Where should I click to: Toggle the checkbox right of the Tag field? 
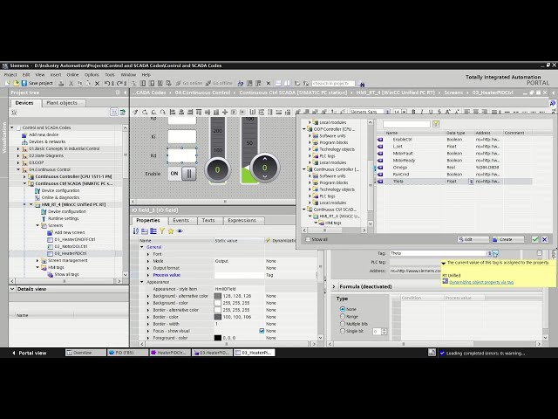(539, 253)
